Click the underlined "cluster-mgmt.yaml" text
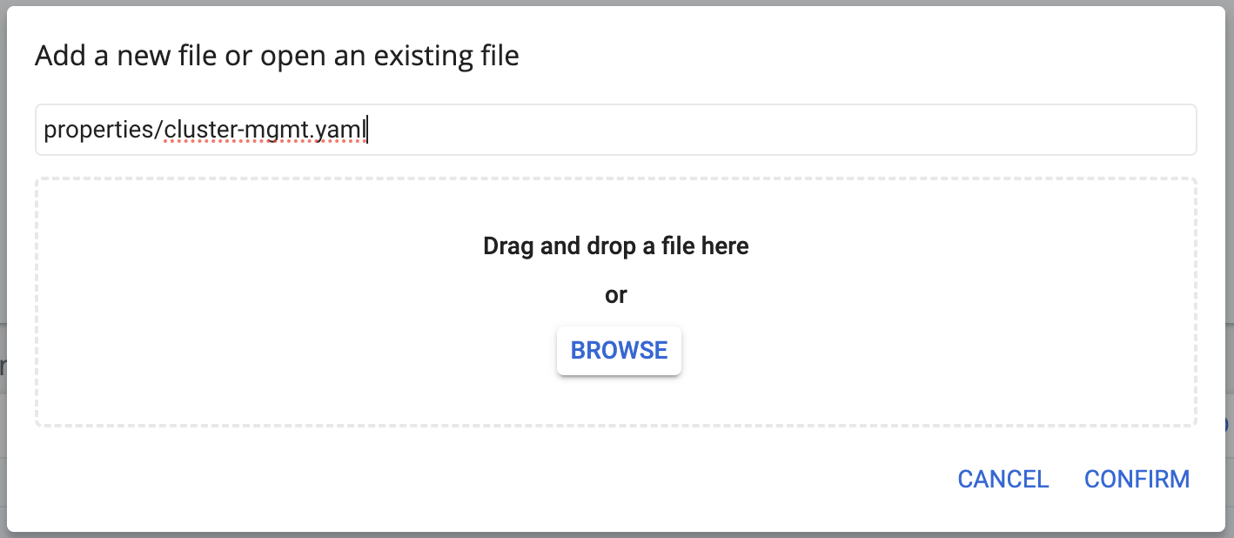Viewport: 1234px width, 538px height. point(265,131)
